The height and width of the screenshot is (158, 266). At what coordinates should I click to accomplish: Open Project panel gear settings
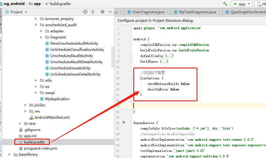point(103,12)
